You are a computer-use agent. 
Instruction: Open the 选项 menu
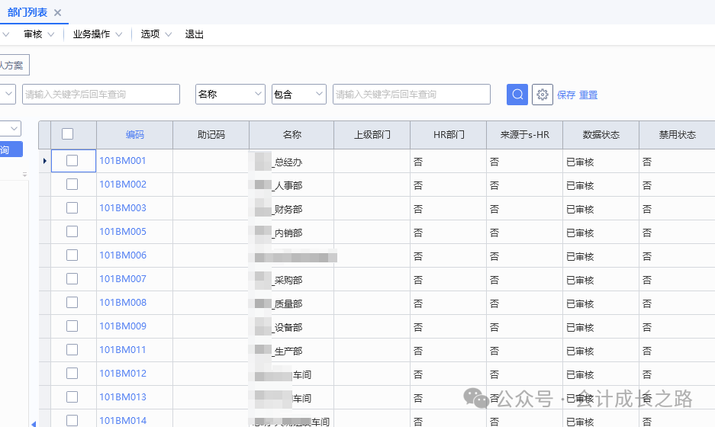[x=156, y=34]
